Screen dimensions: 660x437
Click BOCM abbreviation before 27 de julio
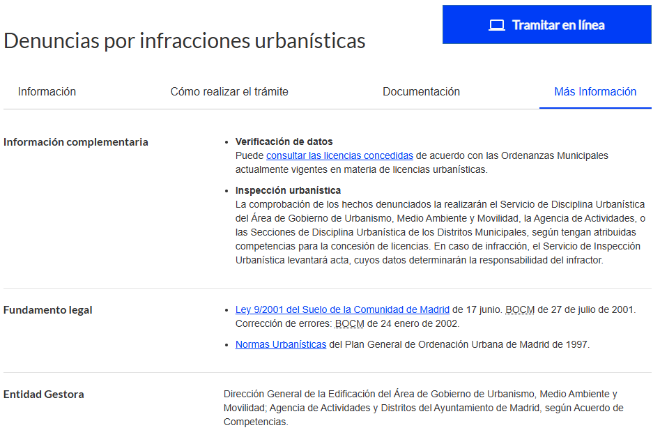point(520,310)
